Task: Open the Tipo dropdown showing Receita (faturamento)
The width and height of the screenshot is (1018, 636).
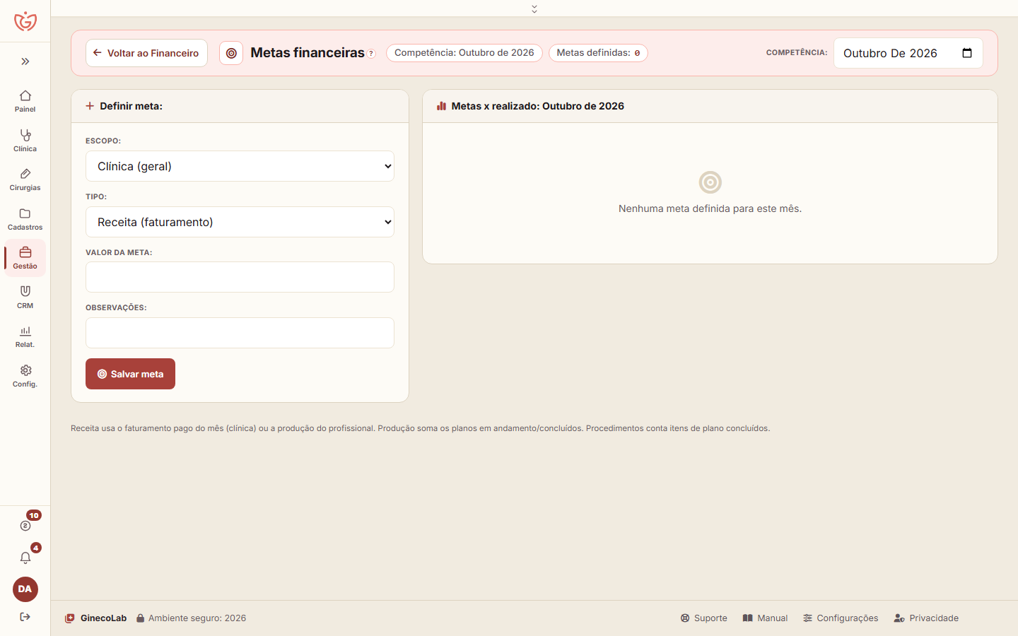Action: coord(240,222)
